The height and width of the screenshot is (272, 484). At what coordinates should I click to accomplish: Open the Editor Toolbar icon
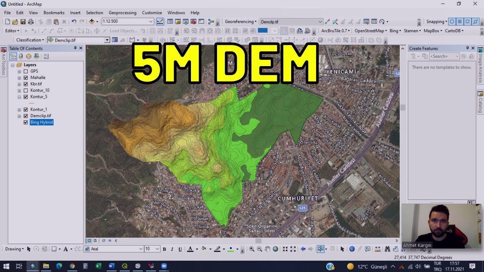(160, 22)
